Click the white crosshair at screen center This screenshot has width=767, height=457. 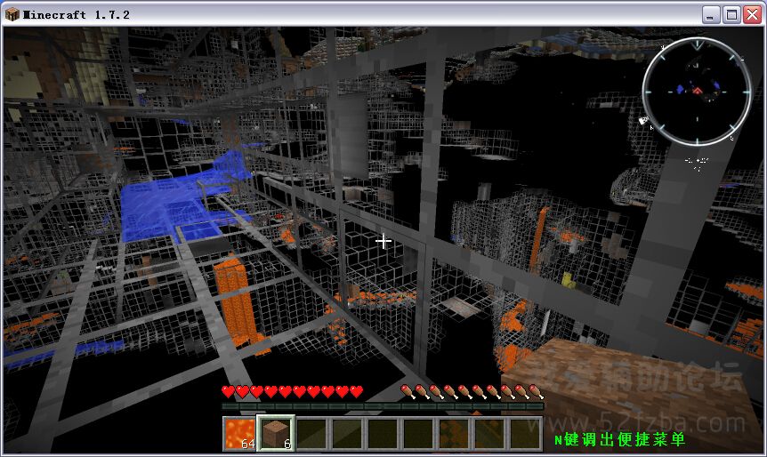[x=383, y=241]
